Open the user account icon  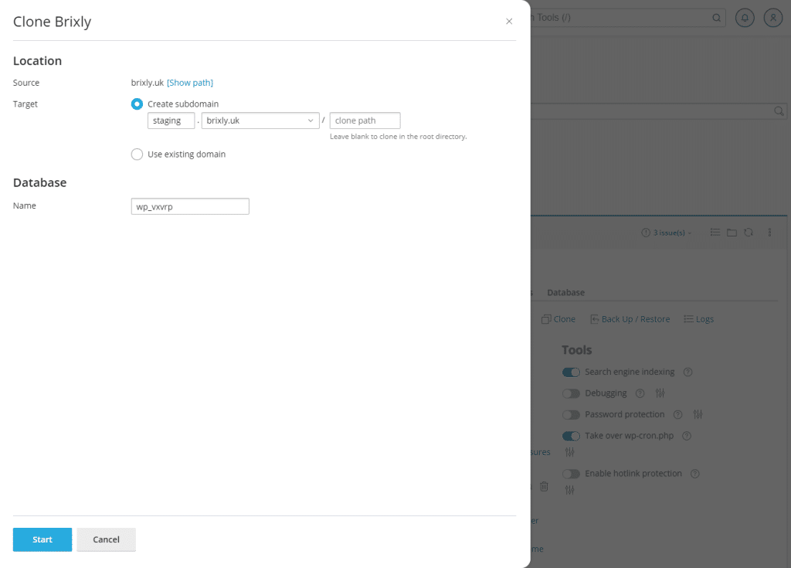click(772, 18)
